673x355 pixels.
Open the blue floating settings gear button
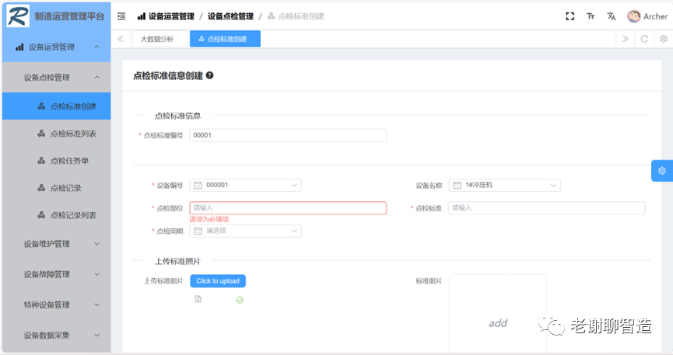click(x=662, y=171)
